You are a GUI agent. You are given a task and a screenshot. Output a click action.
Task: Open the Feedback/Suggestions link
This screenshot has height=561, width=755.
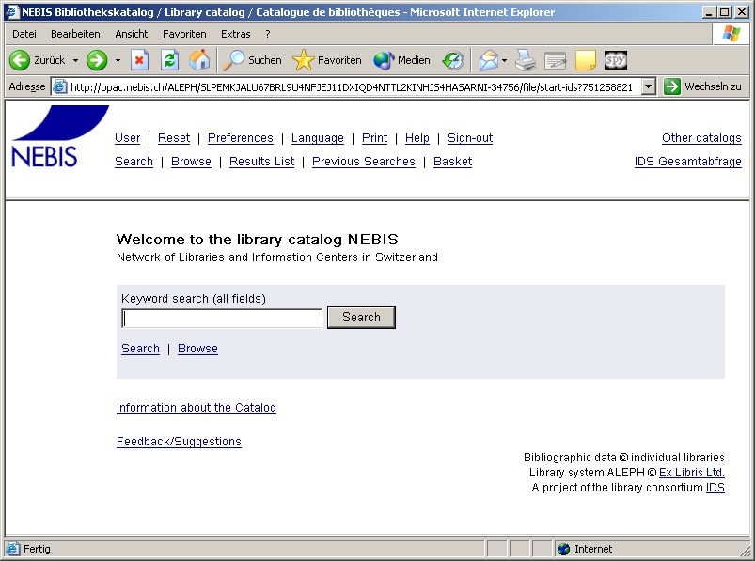click(x=179, y=442)
